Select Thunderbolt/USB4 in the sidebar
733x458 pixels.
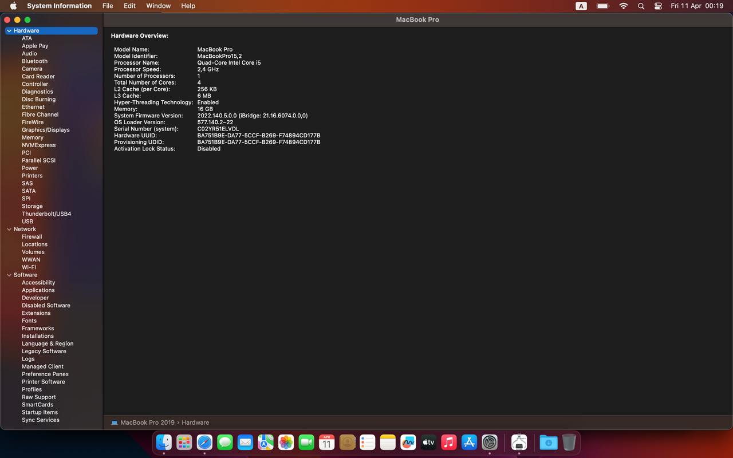pyautogui.click(x=46, y=214)
